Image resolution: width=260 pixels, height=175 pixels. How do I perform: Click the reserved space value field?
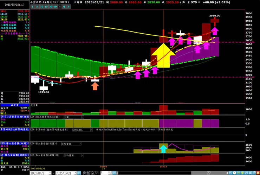pos(104,173)
